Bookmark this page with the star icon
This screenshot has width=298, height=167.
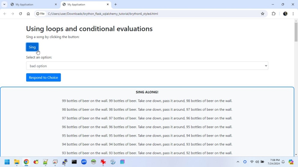coord(262,14)
